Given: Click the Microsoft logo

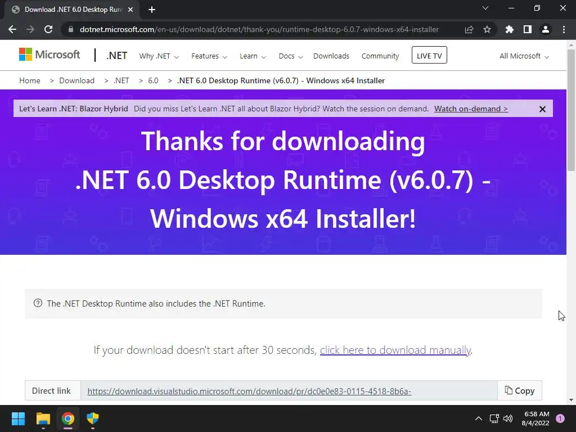Looking at the screenshot, I should click(x=49, y=55).
